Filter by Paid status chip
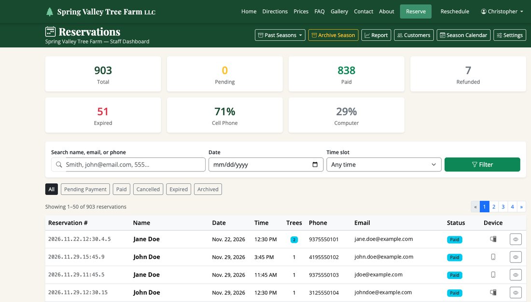Image resolution: width=531 pixels, height=302 pixels. click(x=121, y=189)
